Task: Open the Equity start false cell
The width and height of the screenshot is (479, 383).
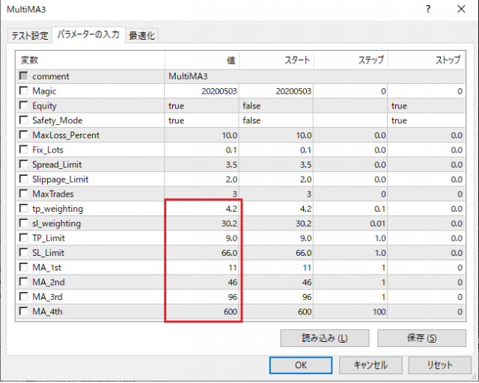Action: [276, 105]
